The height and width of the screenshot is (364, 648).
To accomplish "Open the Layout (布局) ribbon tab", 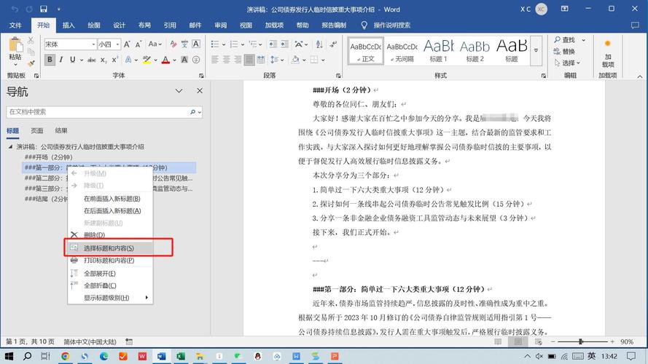I will point(144,25).
